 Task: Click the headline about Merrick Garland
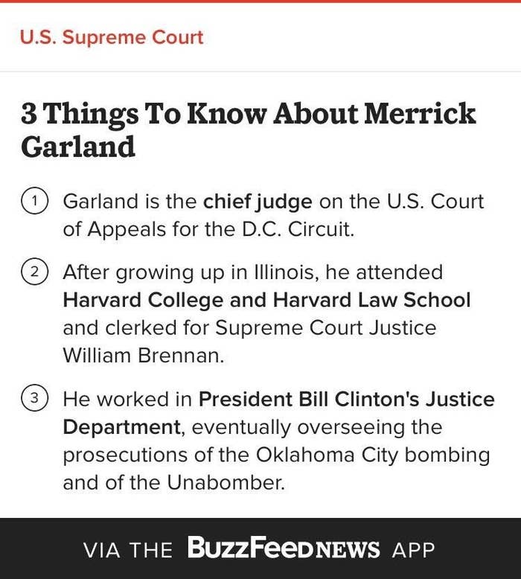pyautogui.click(x=248, y=129)
